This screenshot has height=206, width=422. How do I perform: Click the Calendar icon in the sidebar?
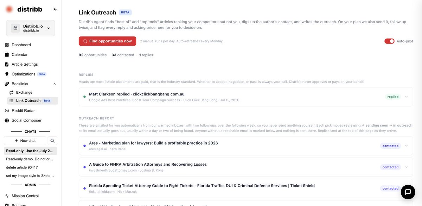click(7, 55)
